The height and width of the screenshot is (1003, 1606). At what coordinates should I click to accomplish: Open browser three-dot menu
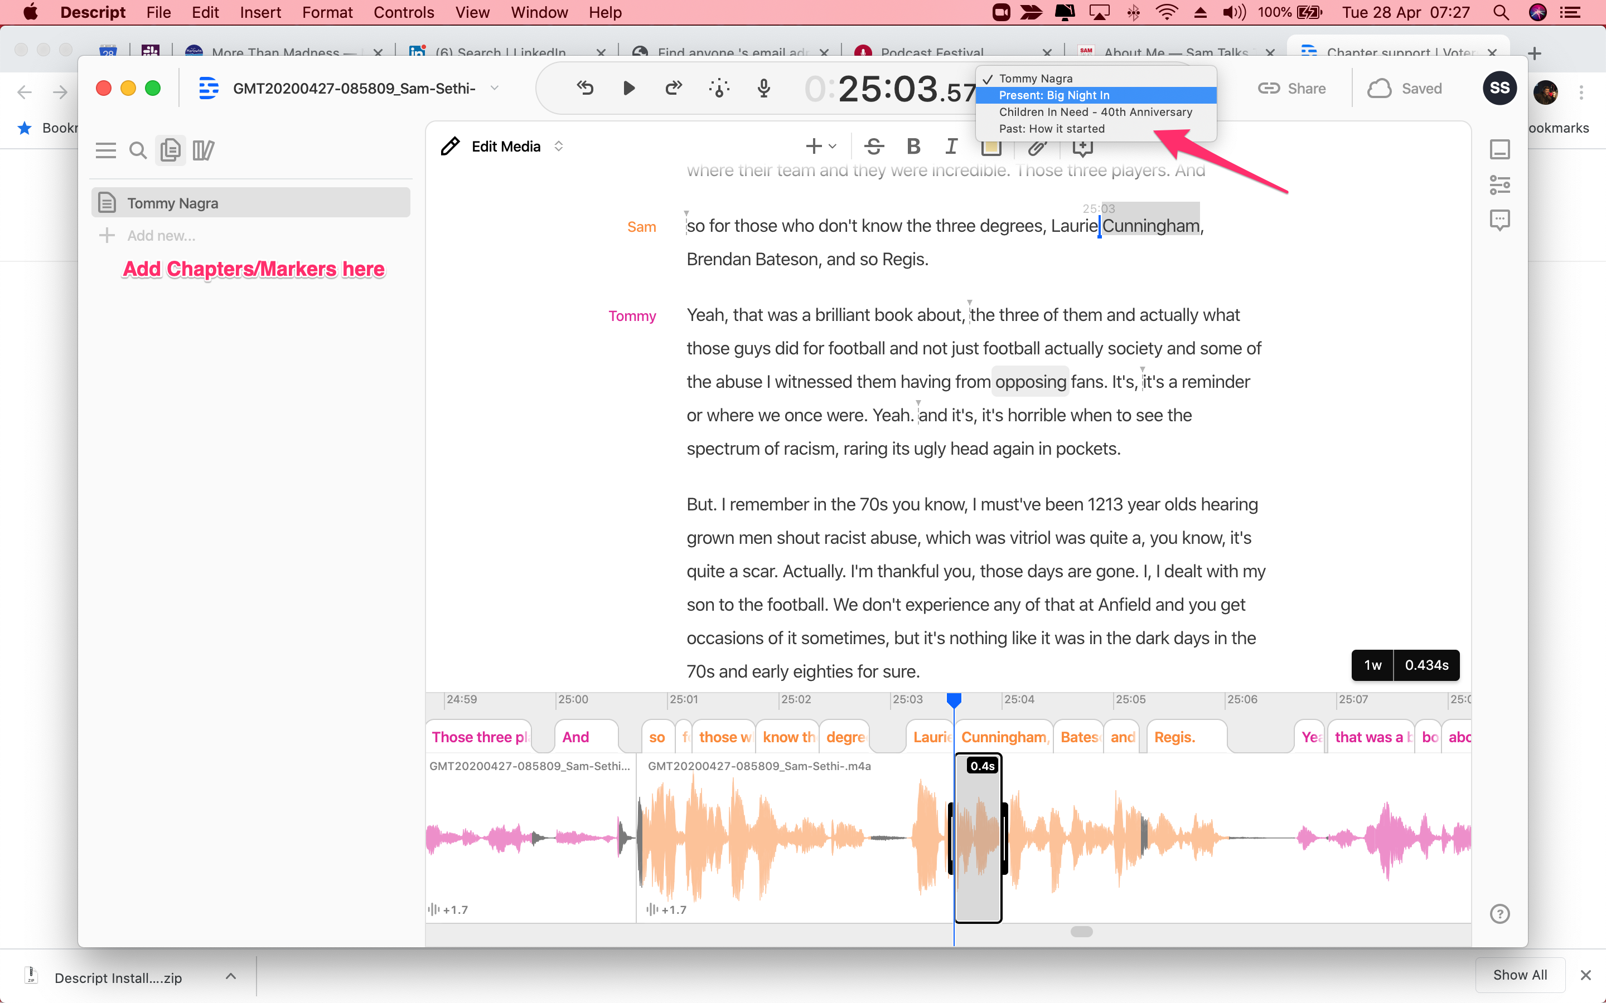1581,92
